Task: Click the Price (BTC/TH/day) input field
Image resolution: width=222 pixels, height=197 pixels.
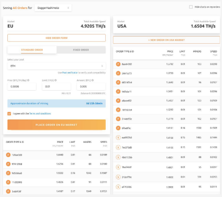Action: [21, 86]
